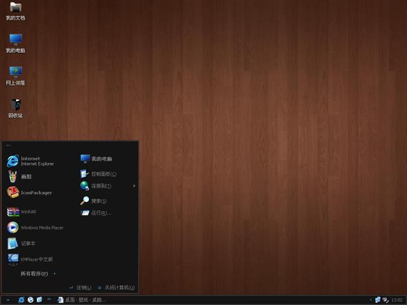Open 回收站 (Recycle Bin) on the desktop

tap(15, 107)
